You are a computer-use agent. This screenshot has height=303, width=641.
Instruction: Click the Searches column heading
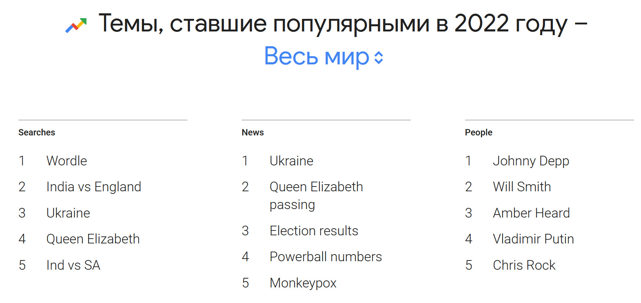click(37, 132)
